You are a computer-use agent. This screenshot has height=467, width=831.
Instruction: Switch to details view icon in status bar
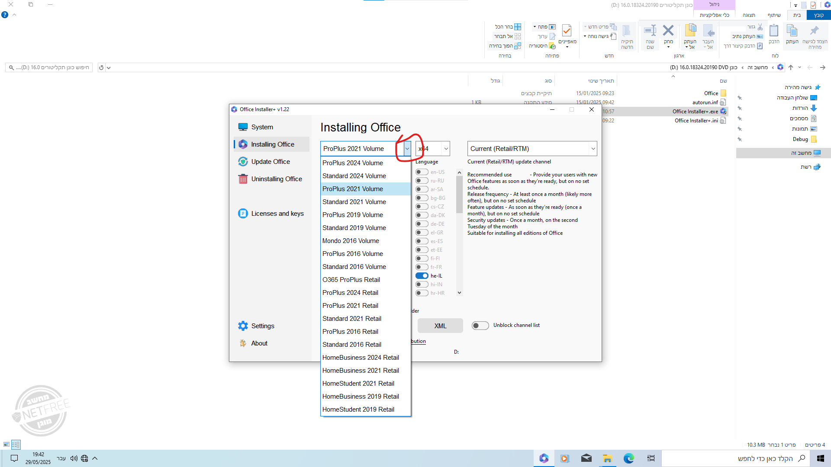coord(16,445)
